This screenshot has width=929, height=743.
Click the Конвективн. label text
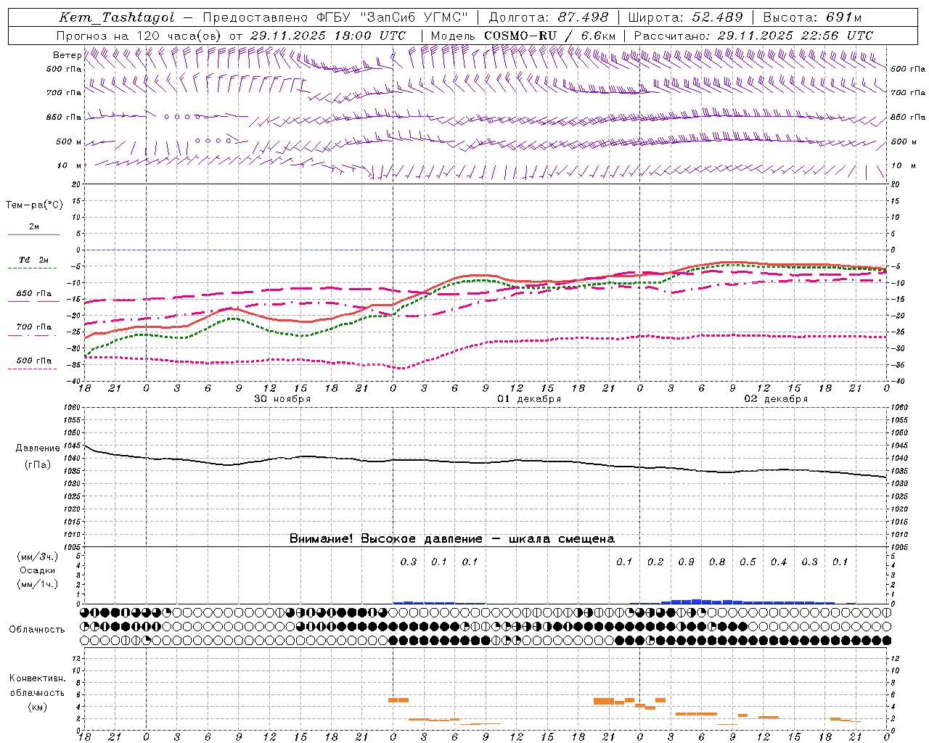point(38,678)
